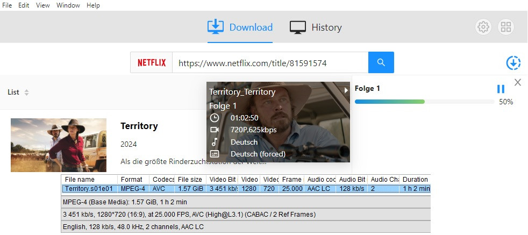Close the download panel with X
The image size is (528, 235).
[x=518, y=82]
